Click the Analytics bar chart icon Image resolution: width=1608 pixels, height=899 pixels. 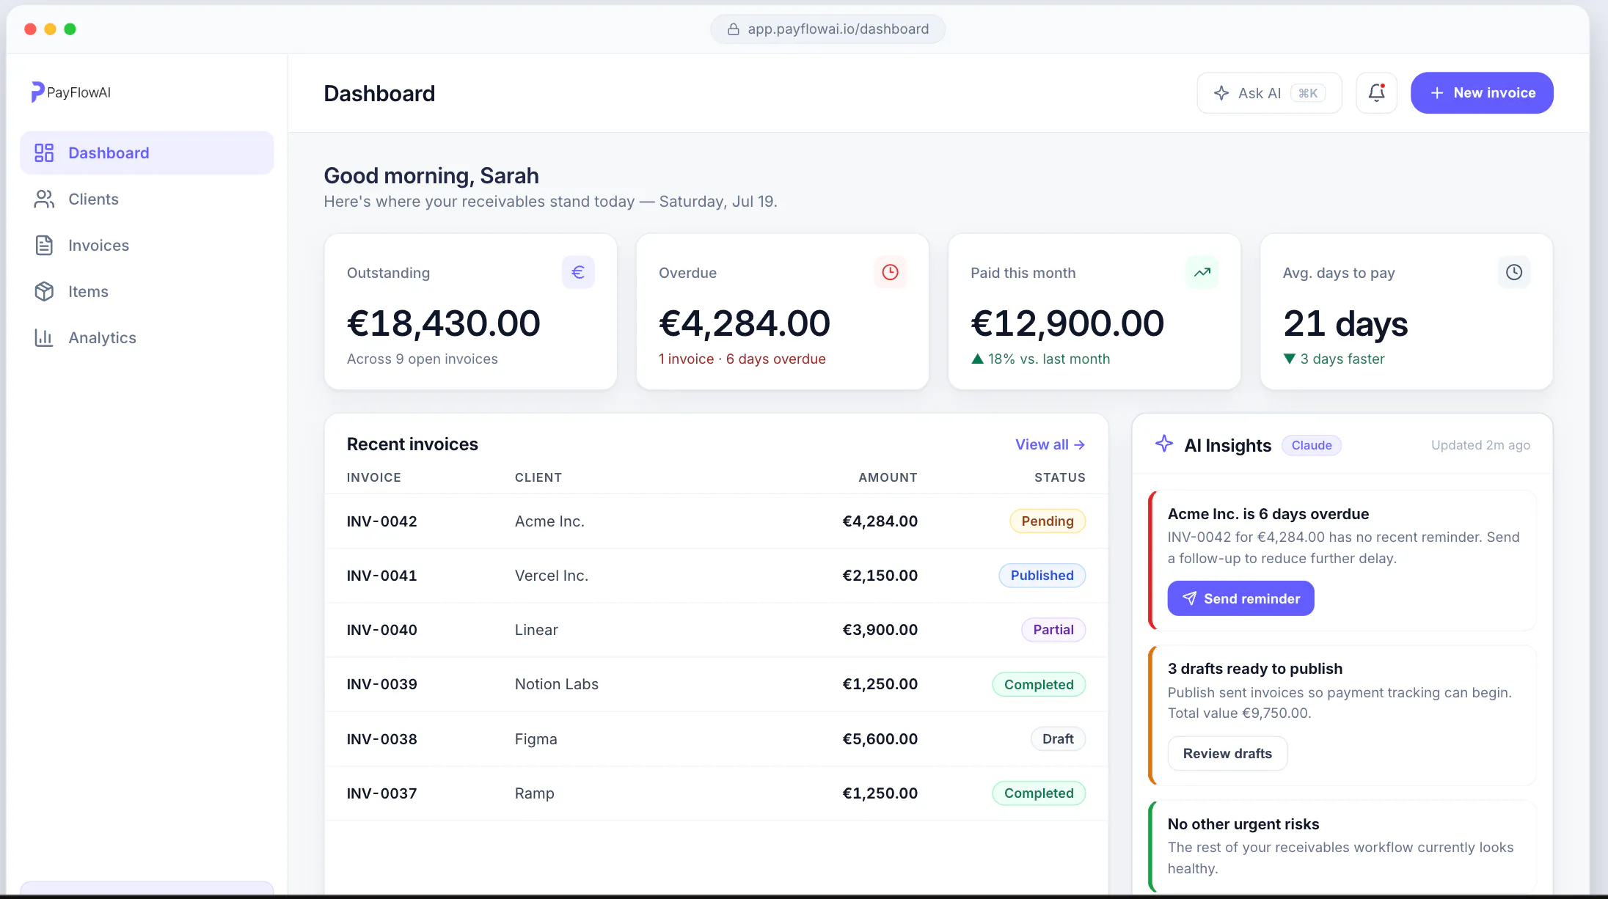[x=44, y=337]
